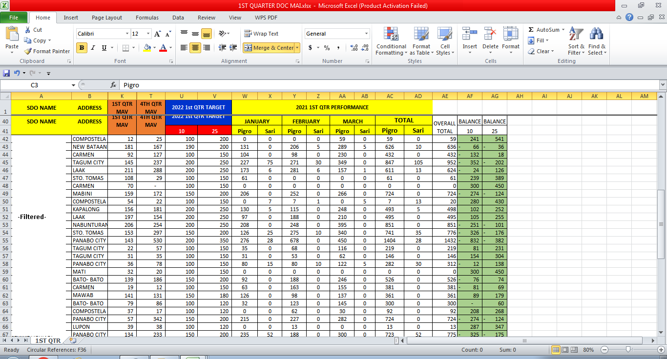Click the Paste icon in Clipboard group

tap(12, 34)
